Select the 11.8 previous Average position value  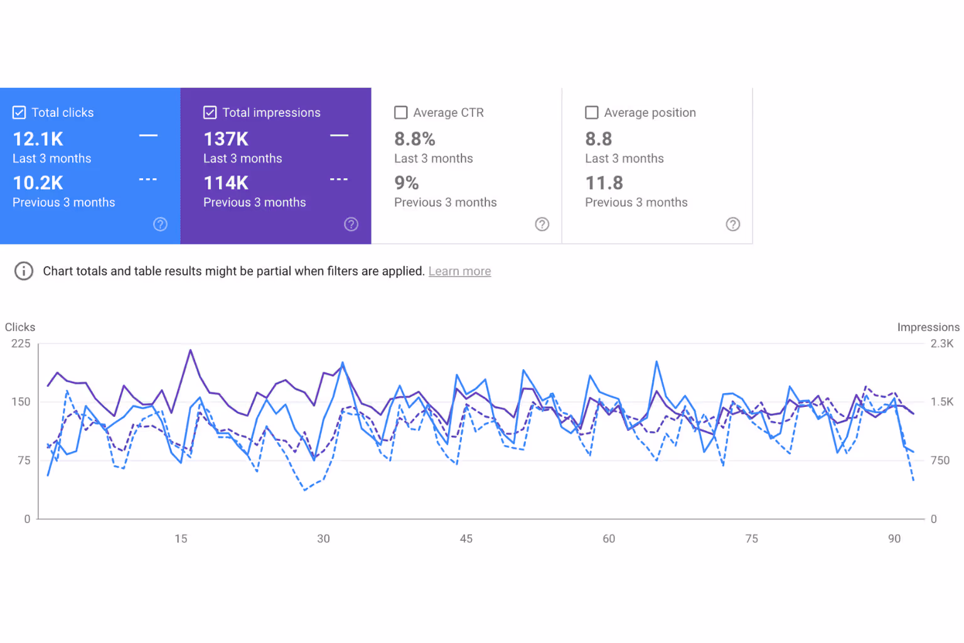(x=604, y=183)
